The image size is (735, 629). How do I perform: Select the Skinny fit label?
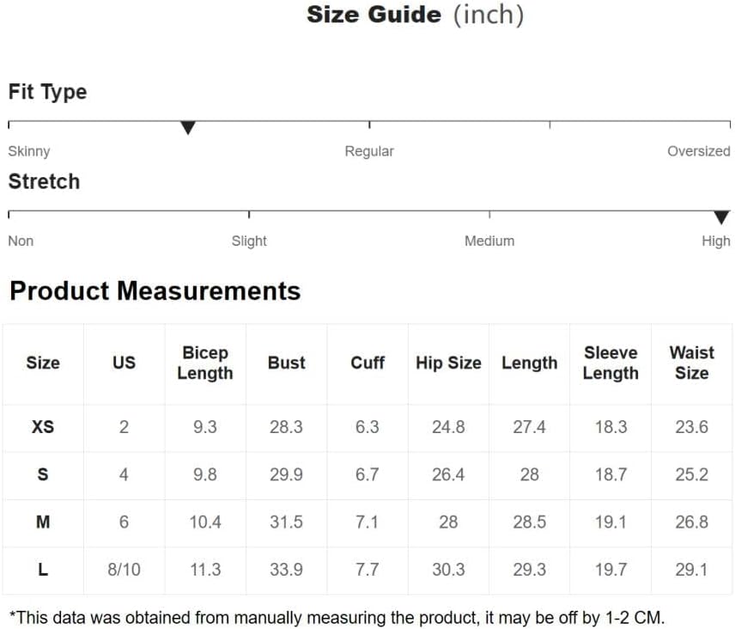tap(29, 151)
